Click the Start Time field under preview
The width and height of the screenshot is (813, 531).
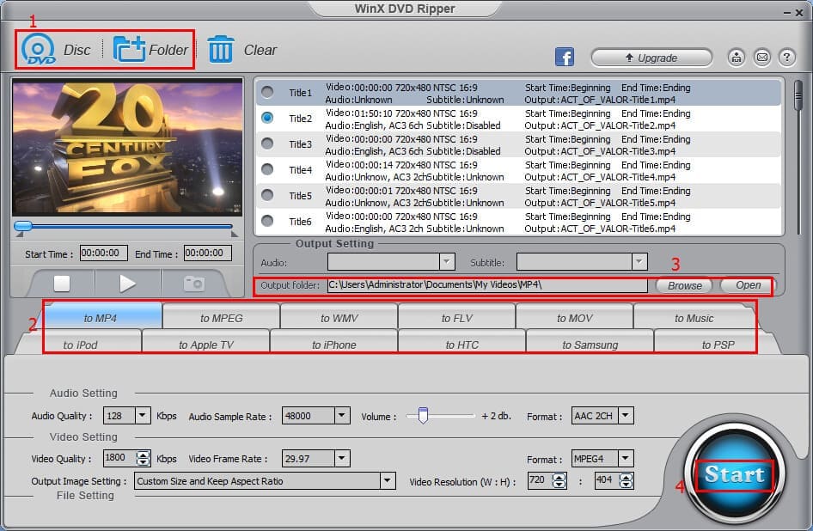point(104,253)
